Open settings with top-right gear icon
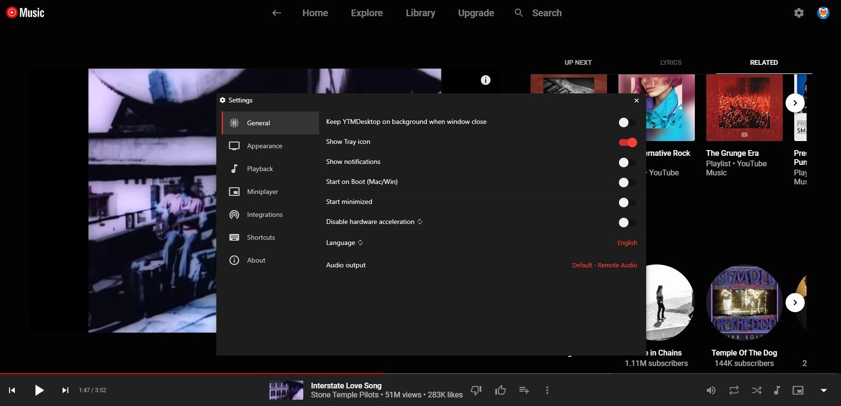Viewport: 841px width, 406px height. click(798, 13)
